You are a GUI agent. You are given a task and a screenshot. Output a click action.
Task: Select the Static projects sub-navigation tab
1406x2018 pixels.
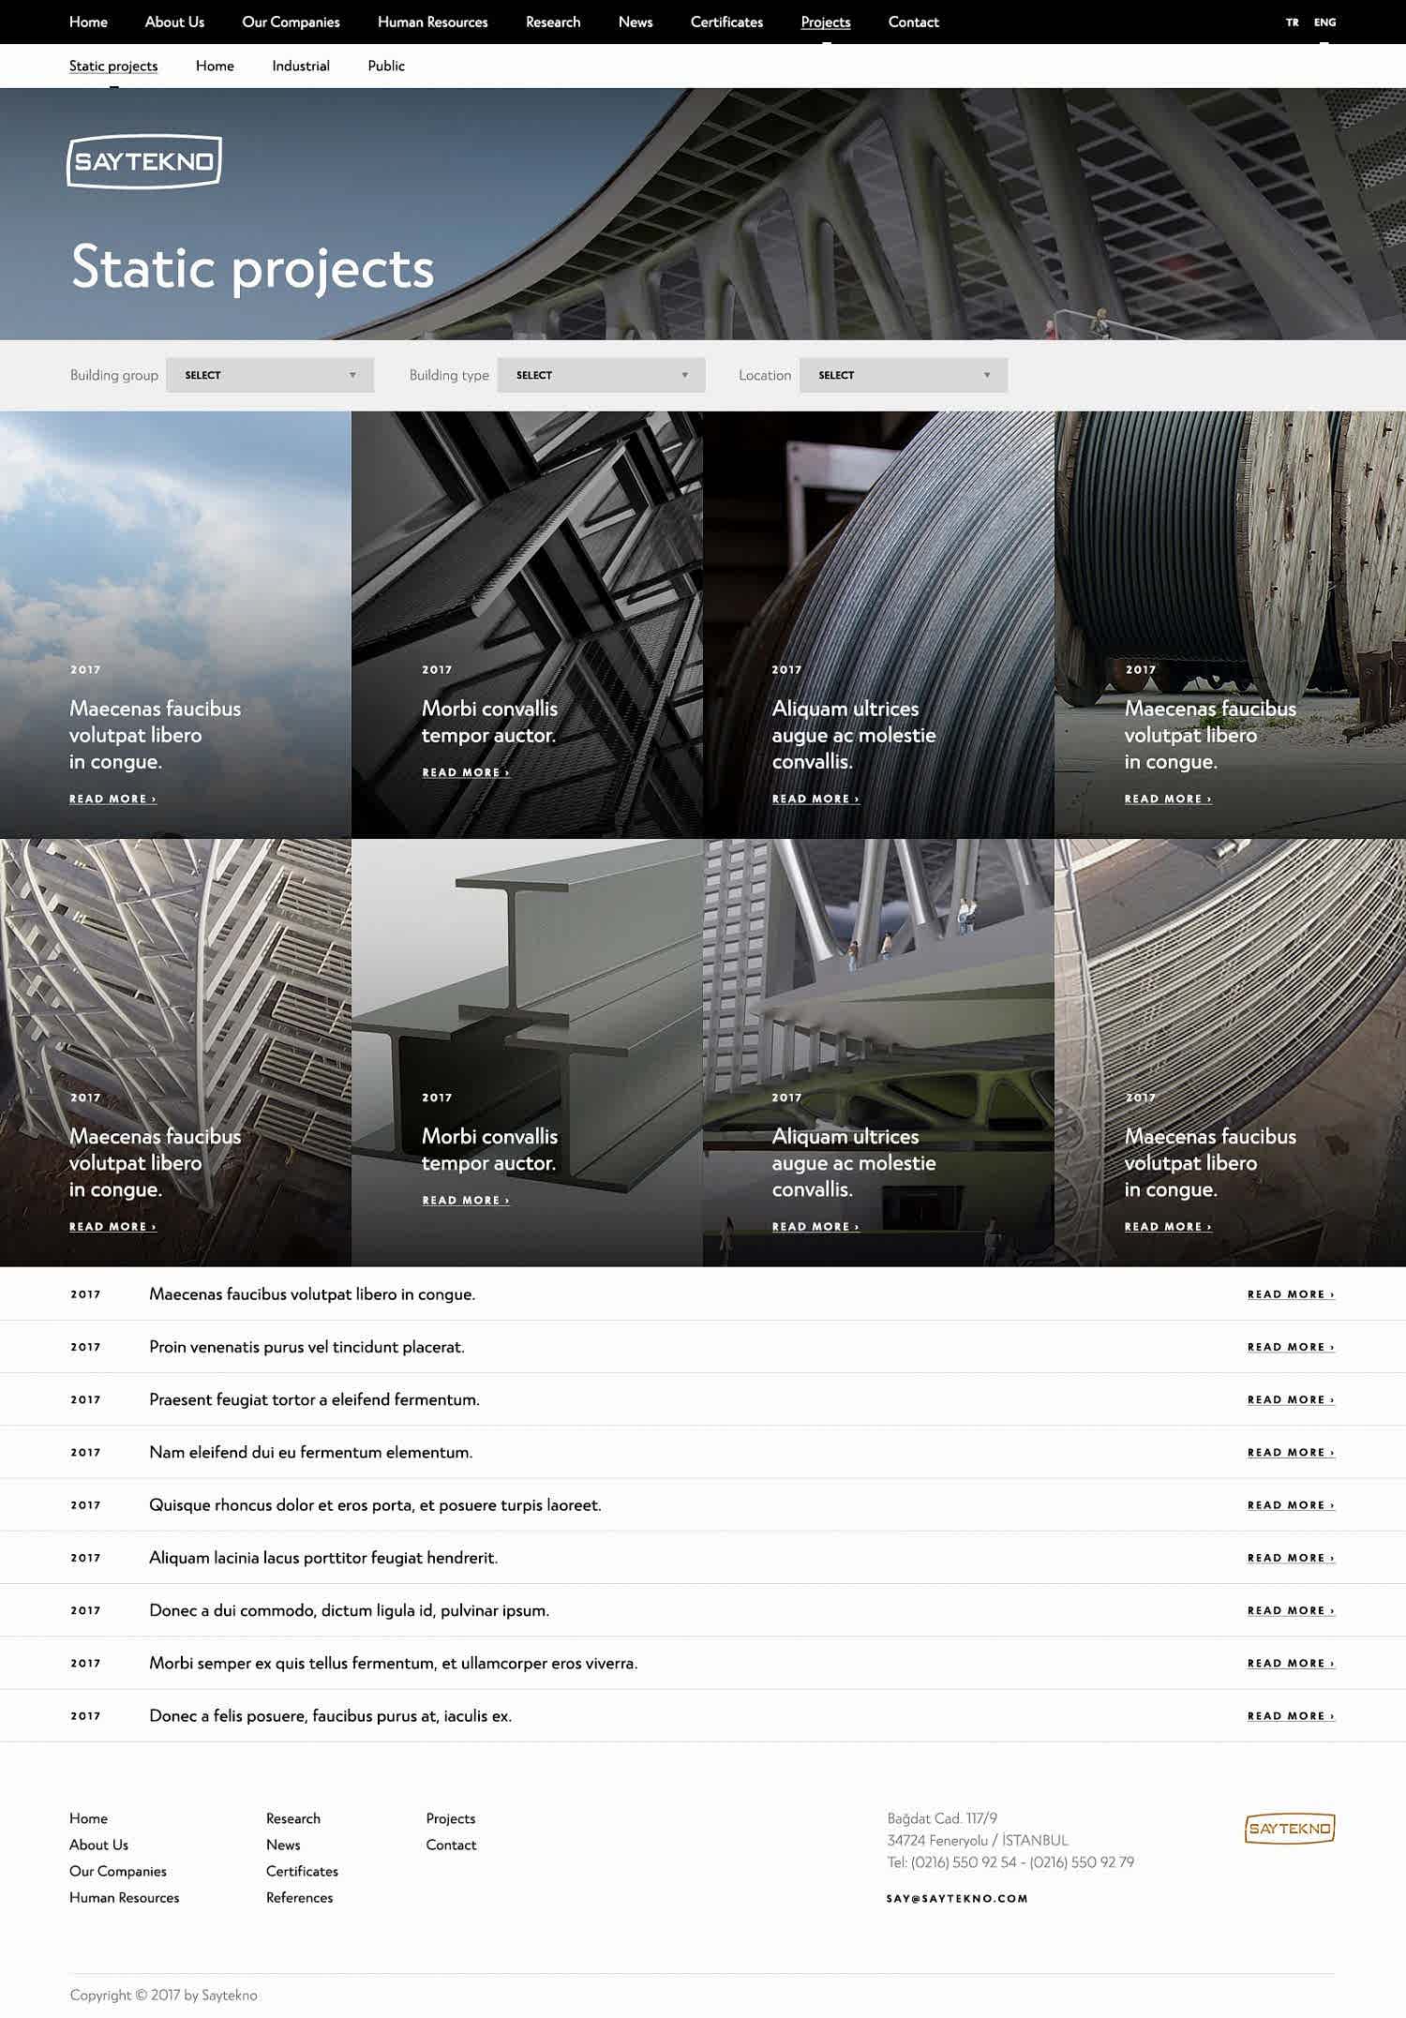click(x=113, y=66)
